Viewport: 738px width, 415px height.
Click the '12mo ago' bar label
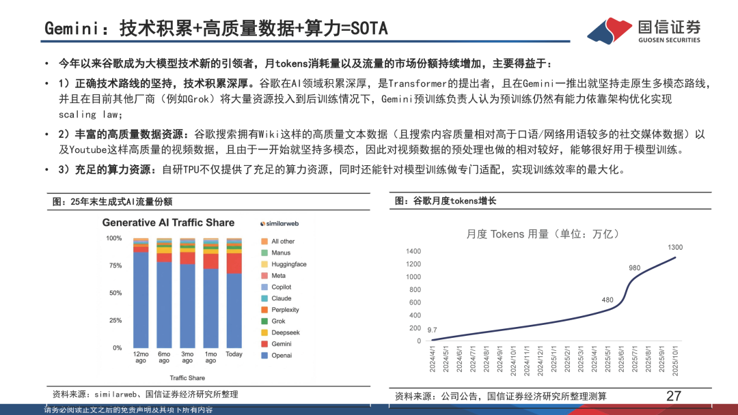[141, 357]
